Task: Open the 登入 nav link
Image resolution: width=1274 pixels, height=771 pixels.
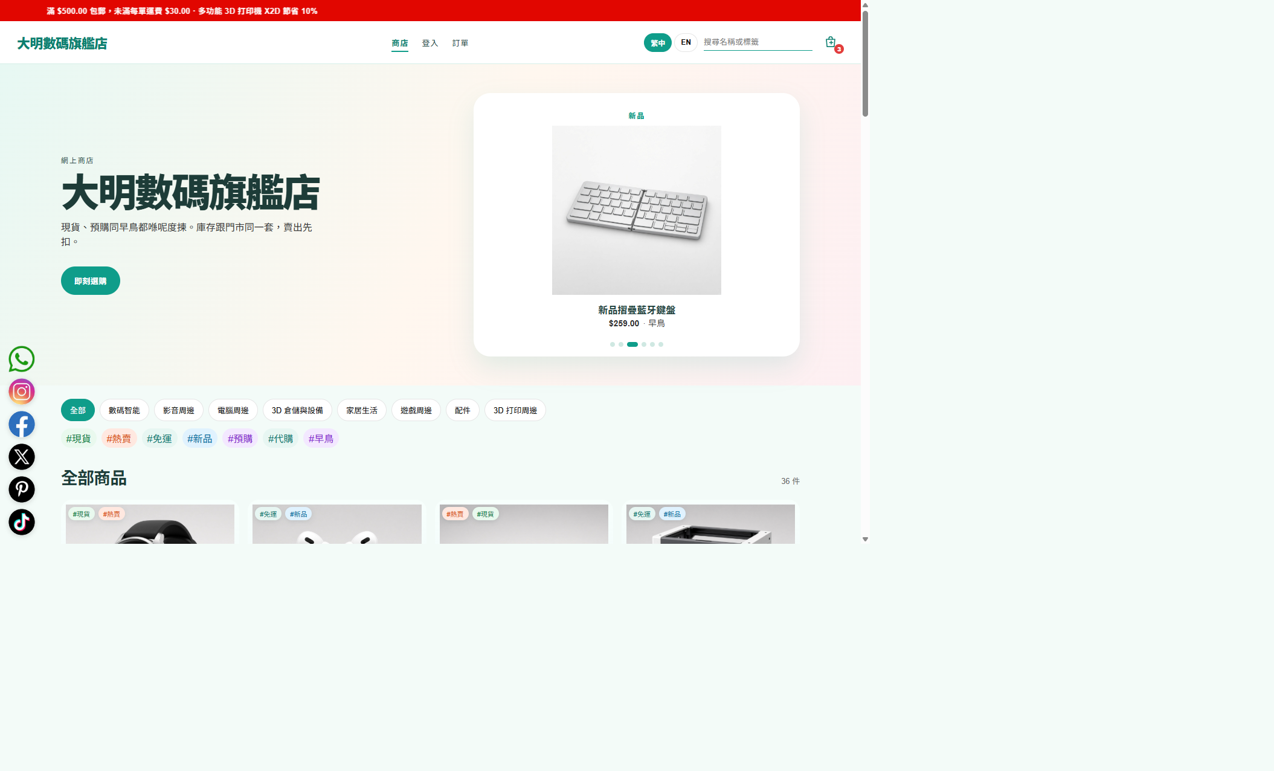Action: [x=429, y=44]
